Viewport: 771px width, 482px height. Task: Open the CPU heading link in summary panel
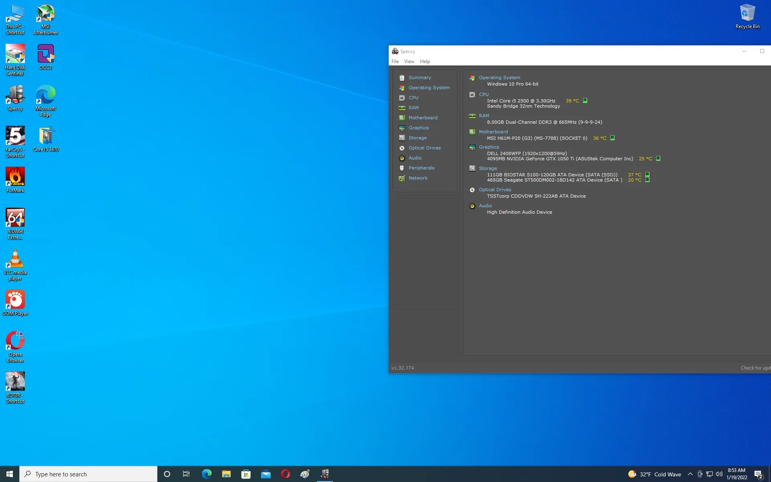(x=483, y=94)
